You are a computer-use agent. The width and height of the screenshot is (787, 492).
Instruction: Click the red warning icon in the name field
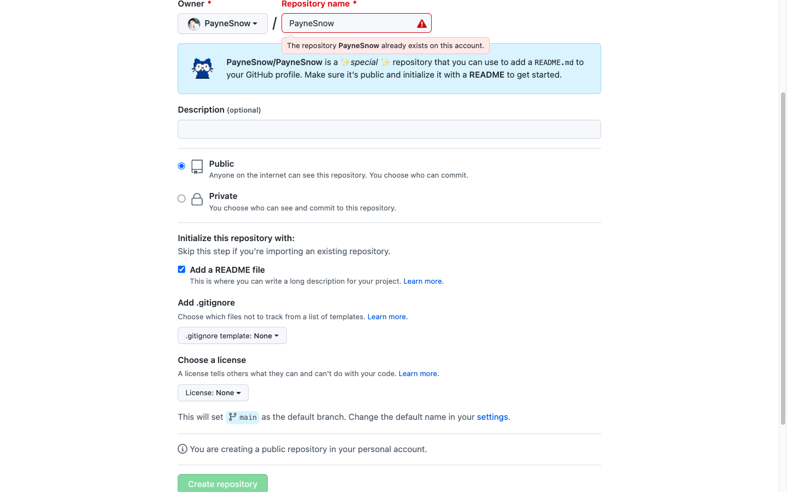tap(421, 23)
